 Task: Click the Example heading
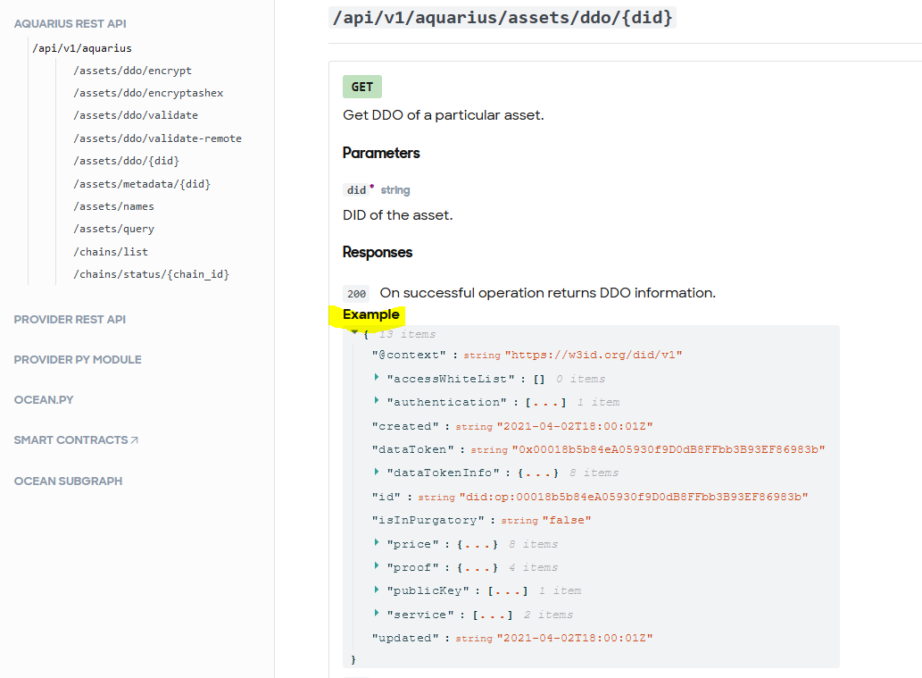click(x=371, y=314)
